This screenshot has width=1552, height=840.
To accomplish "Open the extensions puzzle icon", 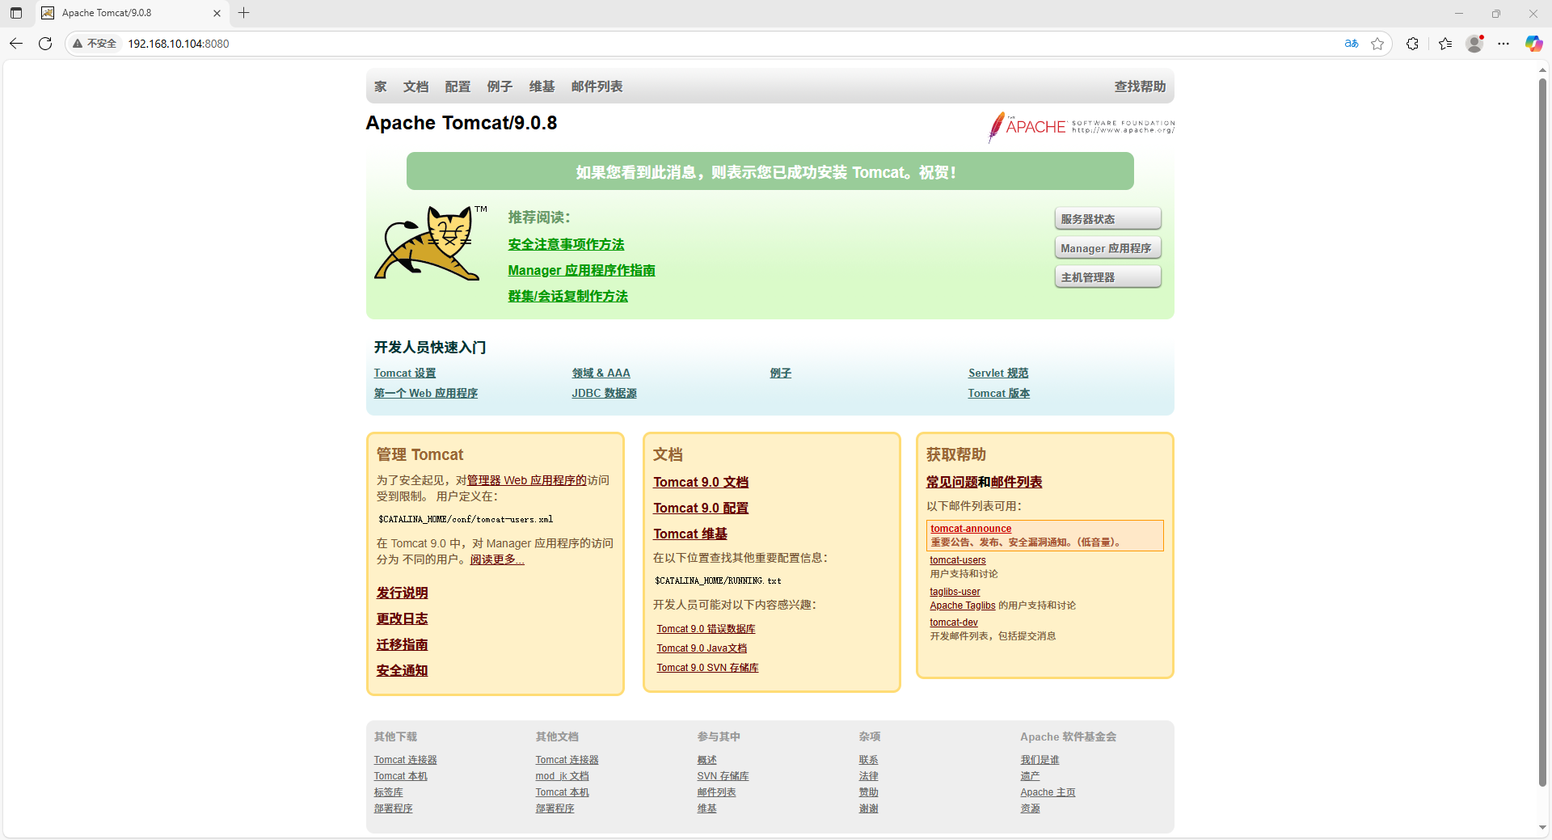I will [1412, 44].
